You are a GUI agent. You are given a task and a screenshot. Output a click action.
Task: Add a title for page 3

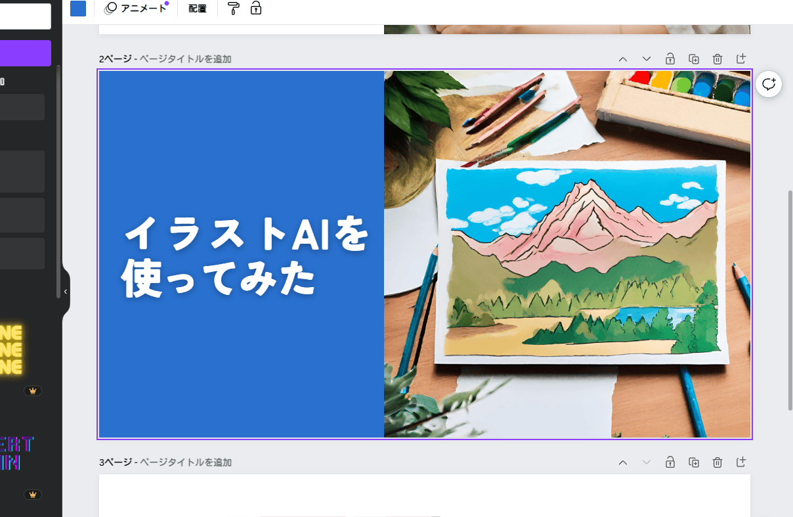[186, 462]
